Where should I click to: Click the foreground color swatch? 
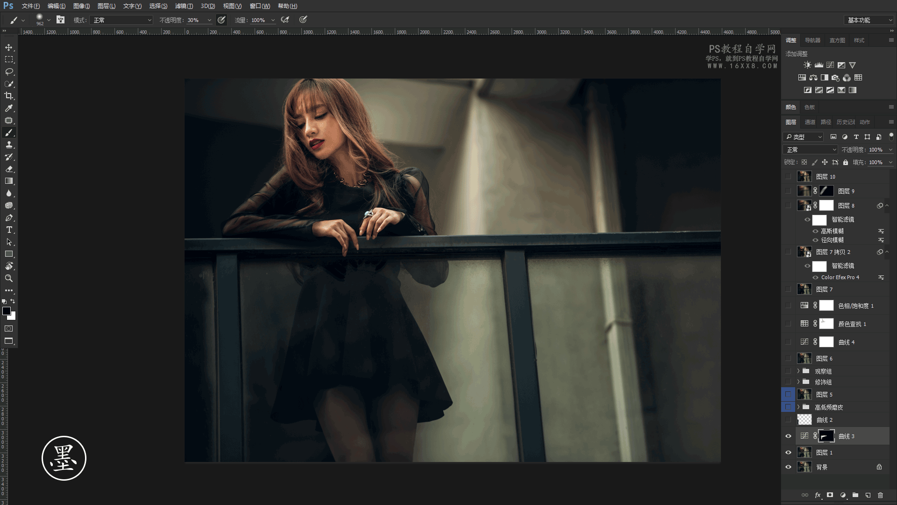point(7,311)
